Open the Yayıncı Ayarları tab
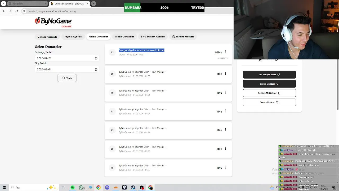 (x=73, y=37)
